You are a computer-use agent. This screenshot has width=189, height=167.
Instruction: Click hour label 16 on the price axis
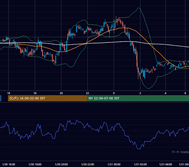point(9,93)
